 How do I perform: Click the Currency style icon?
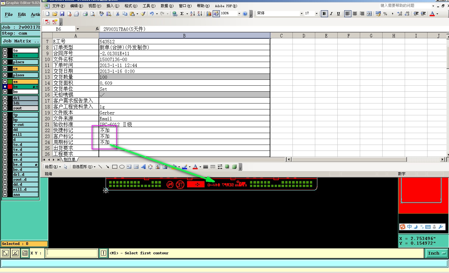pos(378,14)
